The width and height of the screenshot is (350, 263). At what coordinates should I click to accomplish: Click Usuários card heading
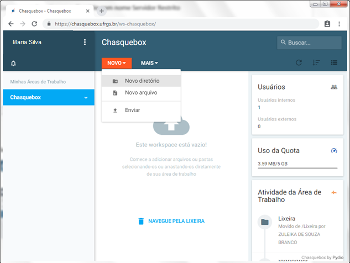click(271, 87)
